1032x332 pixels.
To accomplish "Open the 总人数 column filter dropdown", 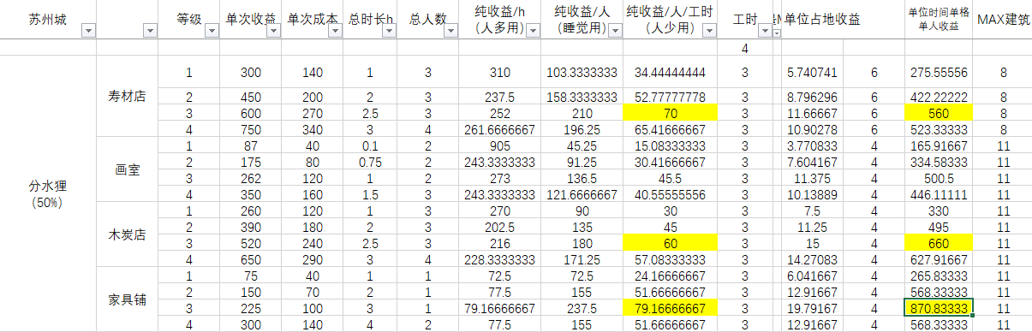I will pos(450,32).
